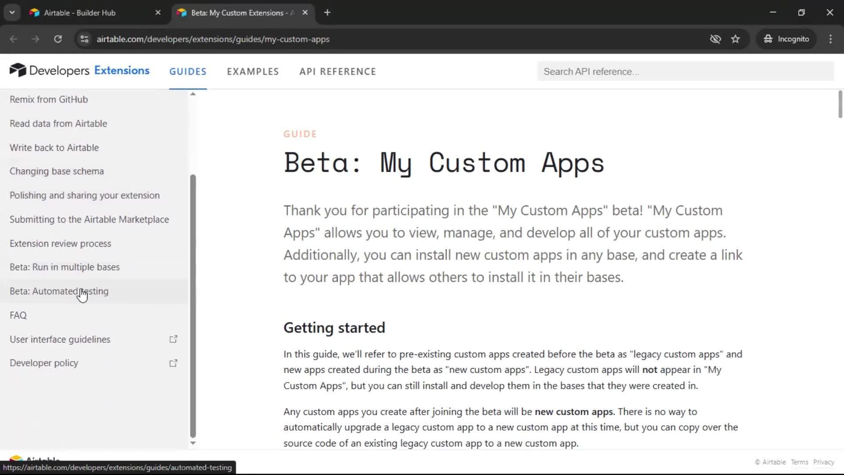
Task: Click the © Airtable footer link
Action: [x=770, y=462]
